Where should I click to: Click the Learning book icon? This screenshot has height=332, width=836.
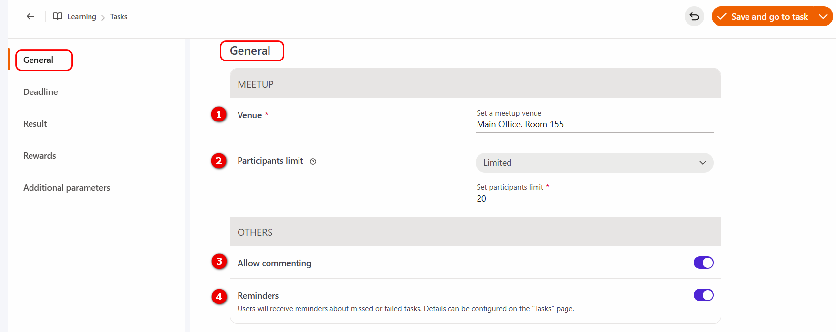[58, 16]
